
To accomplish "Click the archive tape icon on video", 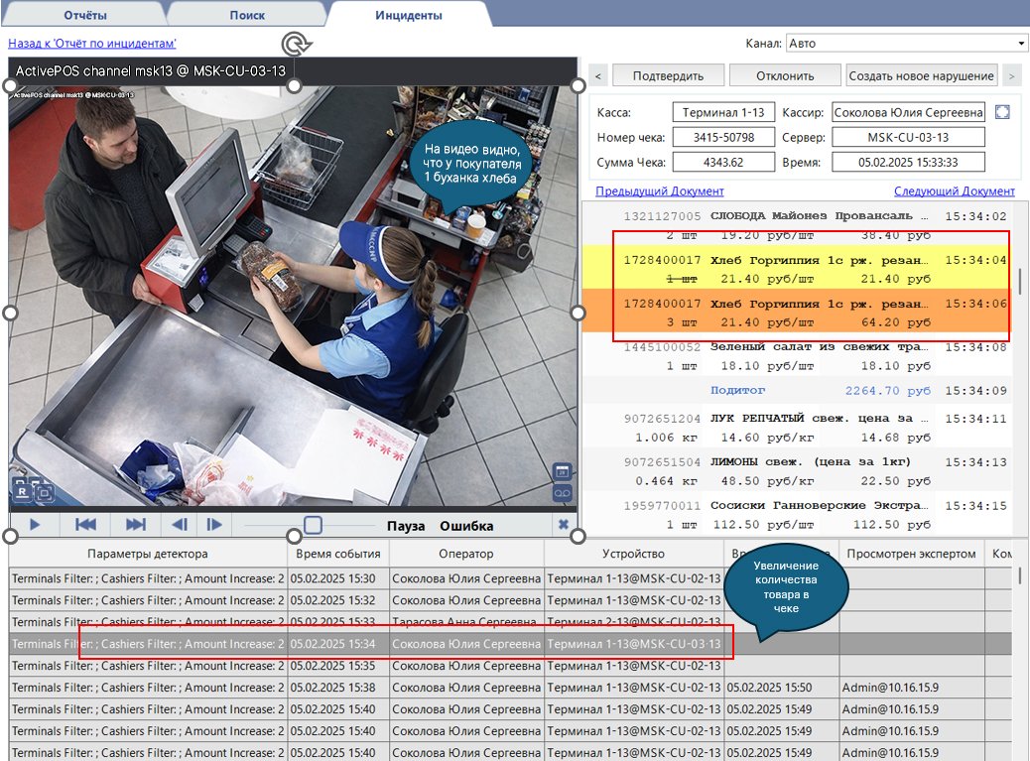I will point(562,492).
